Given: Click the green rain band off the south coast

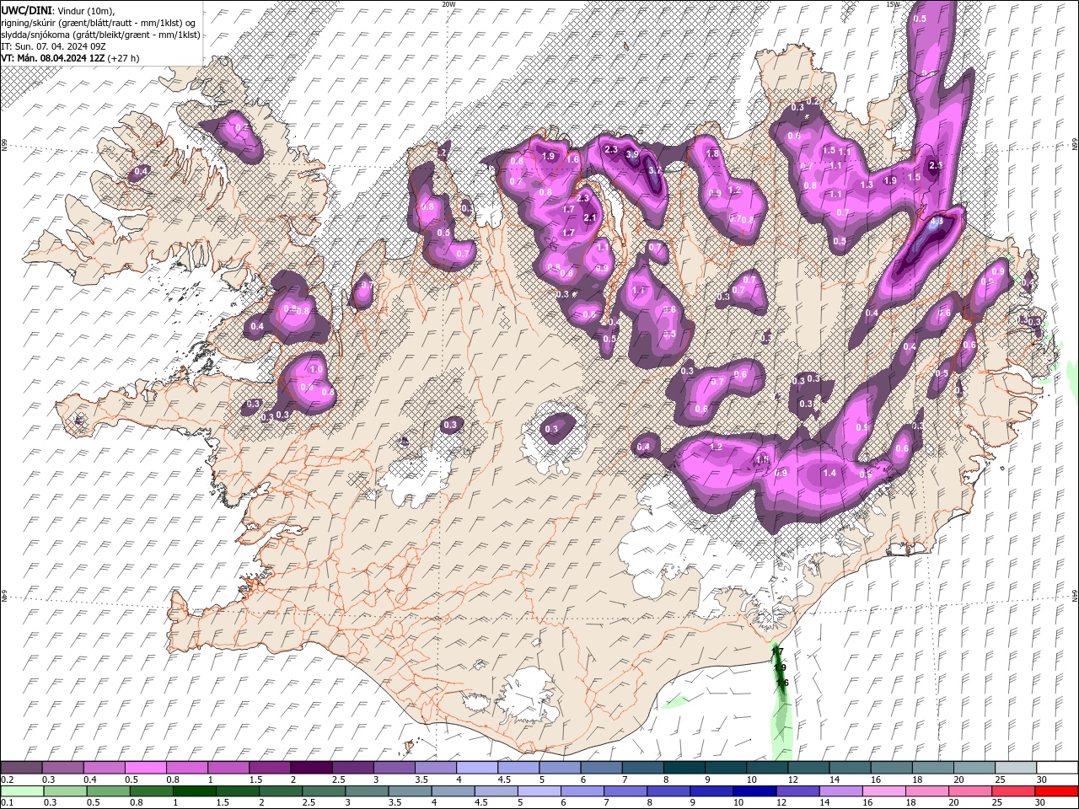Looking at the screenshot, I should (x=781, y=699).
